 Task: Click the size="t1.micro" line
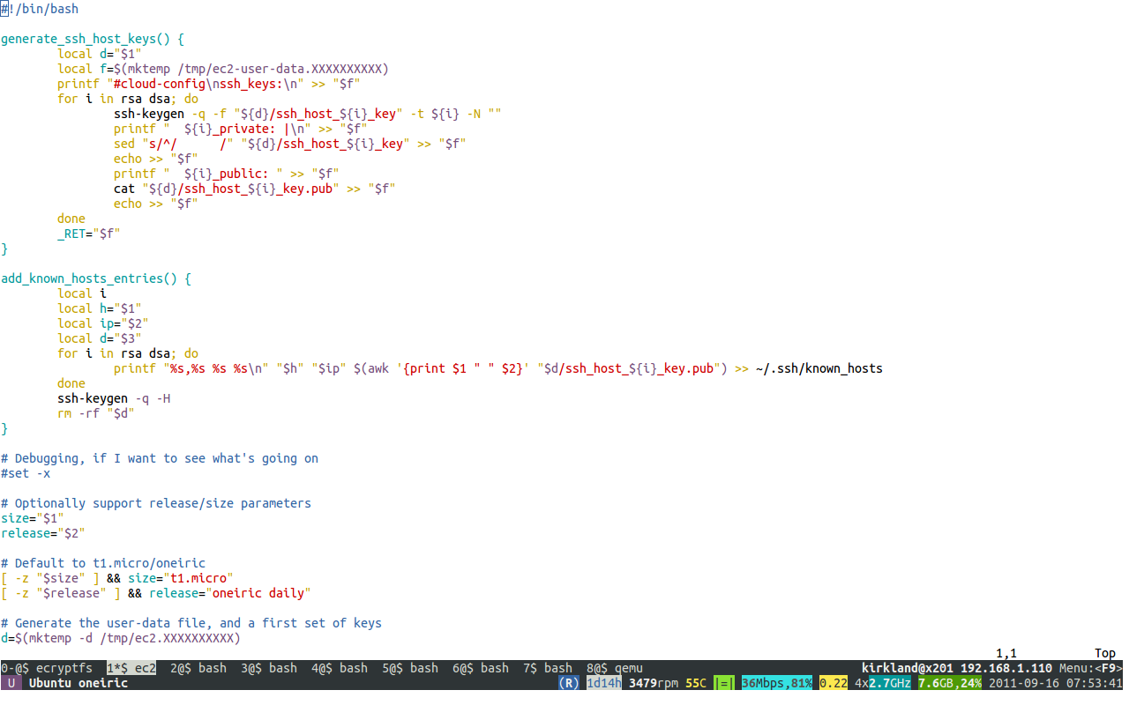coord(117,578)
